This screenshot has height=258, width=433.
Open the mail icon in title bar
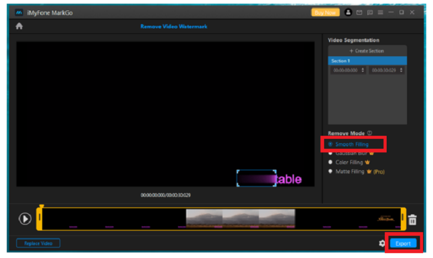359,12
